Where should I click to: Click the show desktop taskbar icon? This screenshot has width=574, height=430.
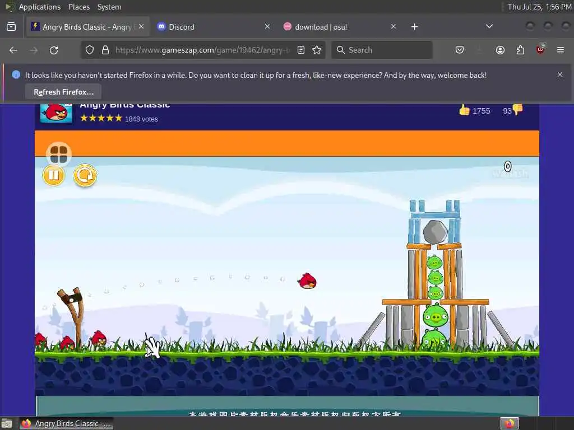point(7,423)
